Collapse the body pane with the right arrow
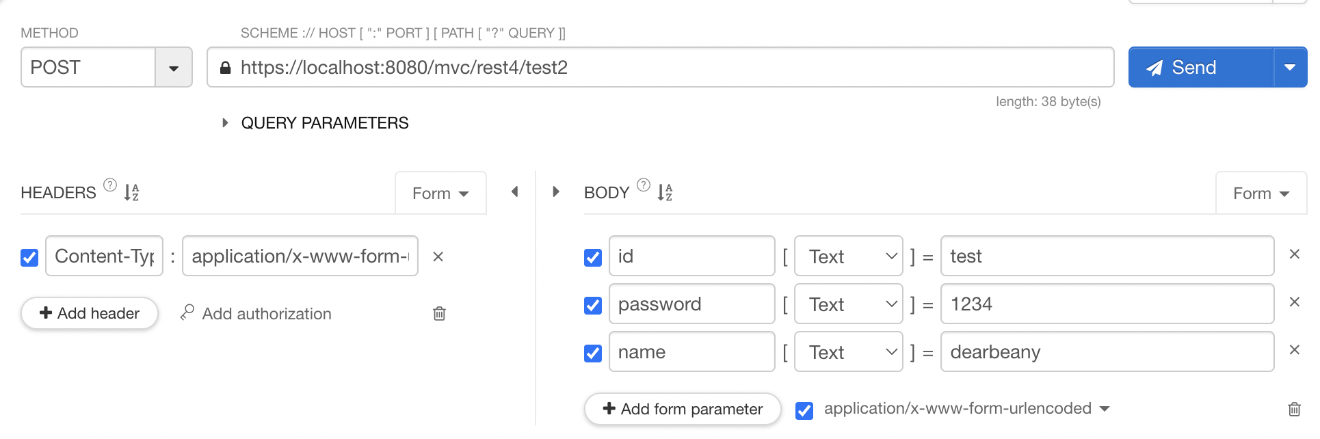1320x439 pixels. [556, 192]
